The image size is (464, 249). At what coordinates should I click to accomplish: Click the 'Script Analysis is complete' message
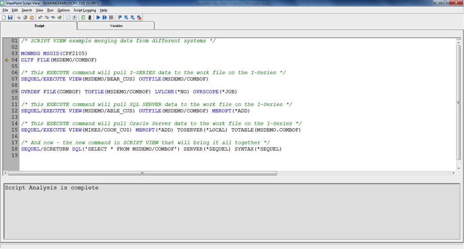coord(52,188)
